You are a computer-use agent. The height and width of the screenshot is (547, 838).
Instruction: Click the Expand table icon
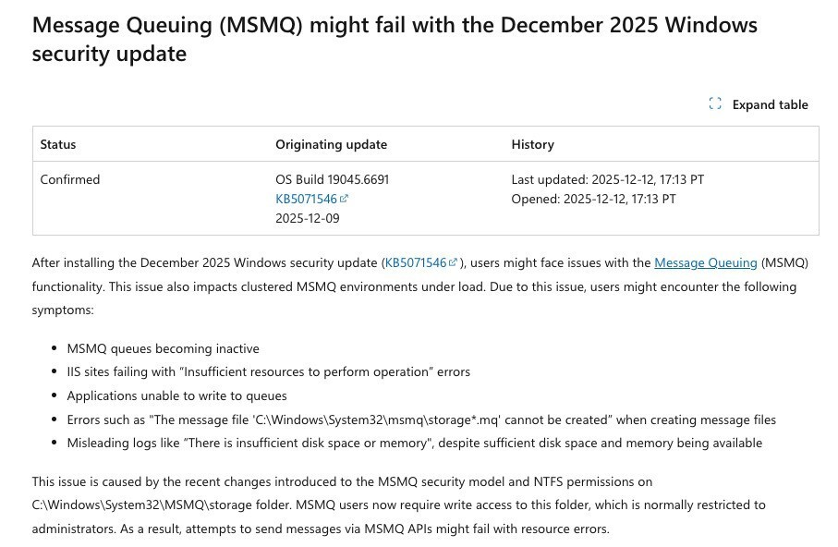coord(715,104)
